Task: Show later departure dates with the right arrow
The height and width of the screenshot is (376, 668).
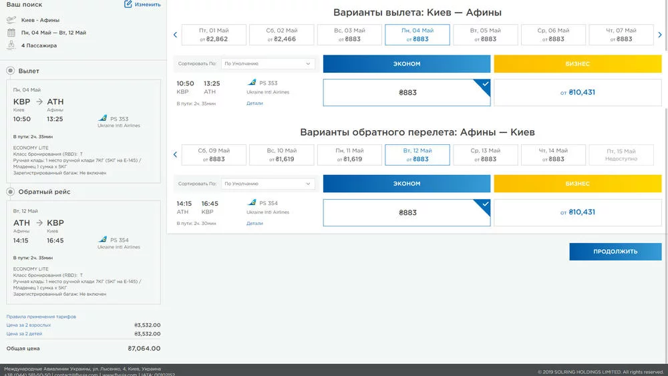Action: [660, 35]
